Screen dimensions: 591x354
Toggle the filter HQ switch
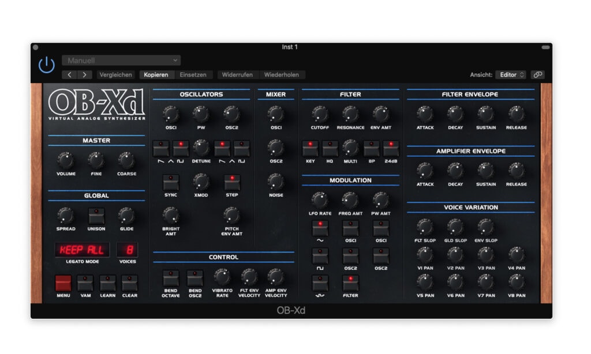[330, 149]
